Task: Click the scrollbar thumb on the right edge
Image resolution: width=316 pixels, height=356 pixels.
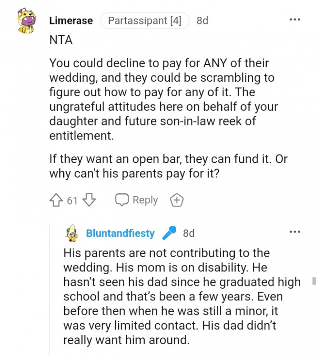Action: [x=314, y=281]
